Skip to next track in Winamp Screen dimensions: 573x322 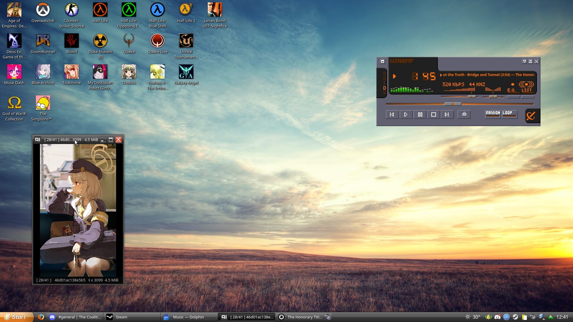447,114
